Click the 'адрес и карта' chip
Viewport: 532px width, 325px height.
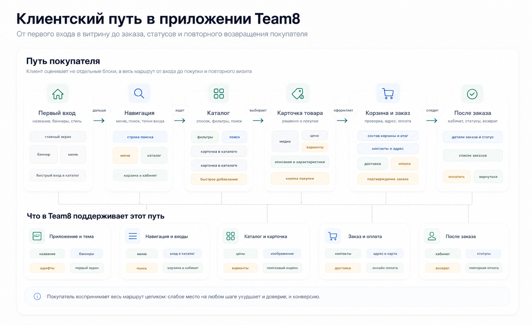(385, 254)
